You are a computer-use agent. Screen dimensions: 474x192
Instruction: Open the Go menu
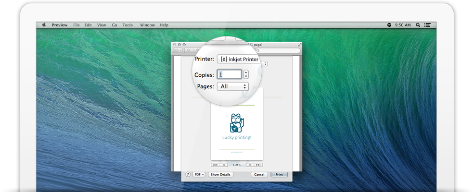tap(115, 25)
